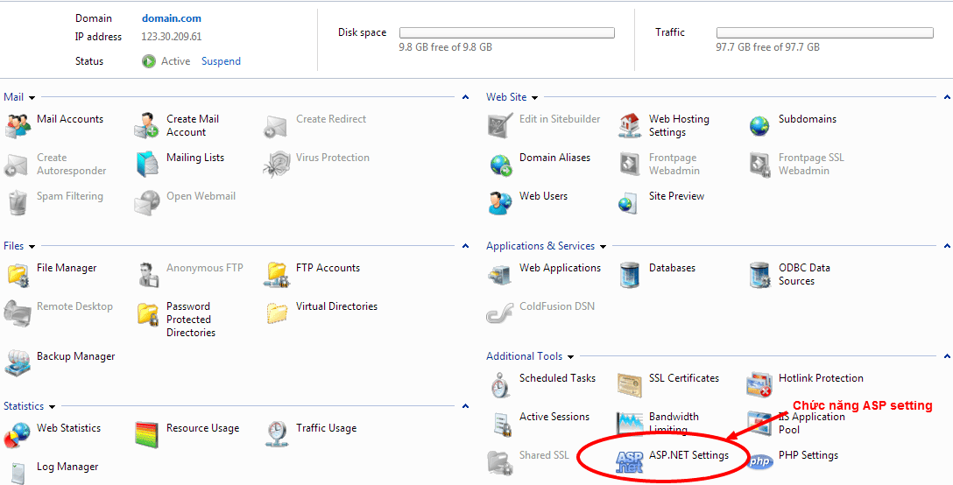The height and width of the screenshot is (485, 953).
Task: Expand the Applications & Services section arrow
Action: coord(604,247)
